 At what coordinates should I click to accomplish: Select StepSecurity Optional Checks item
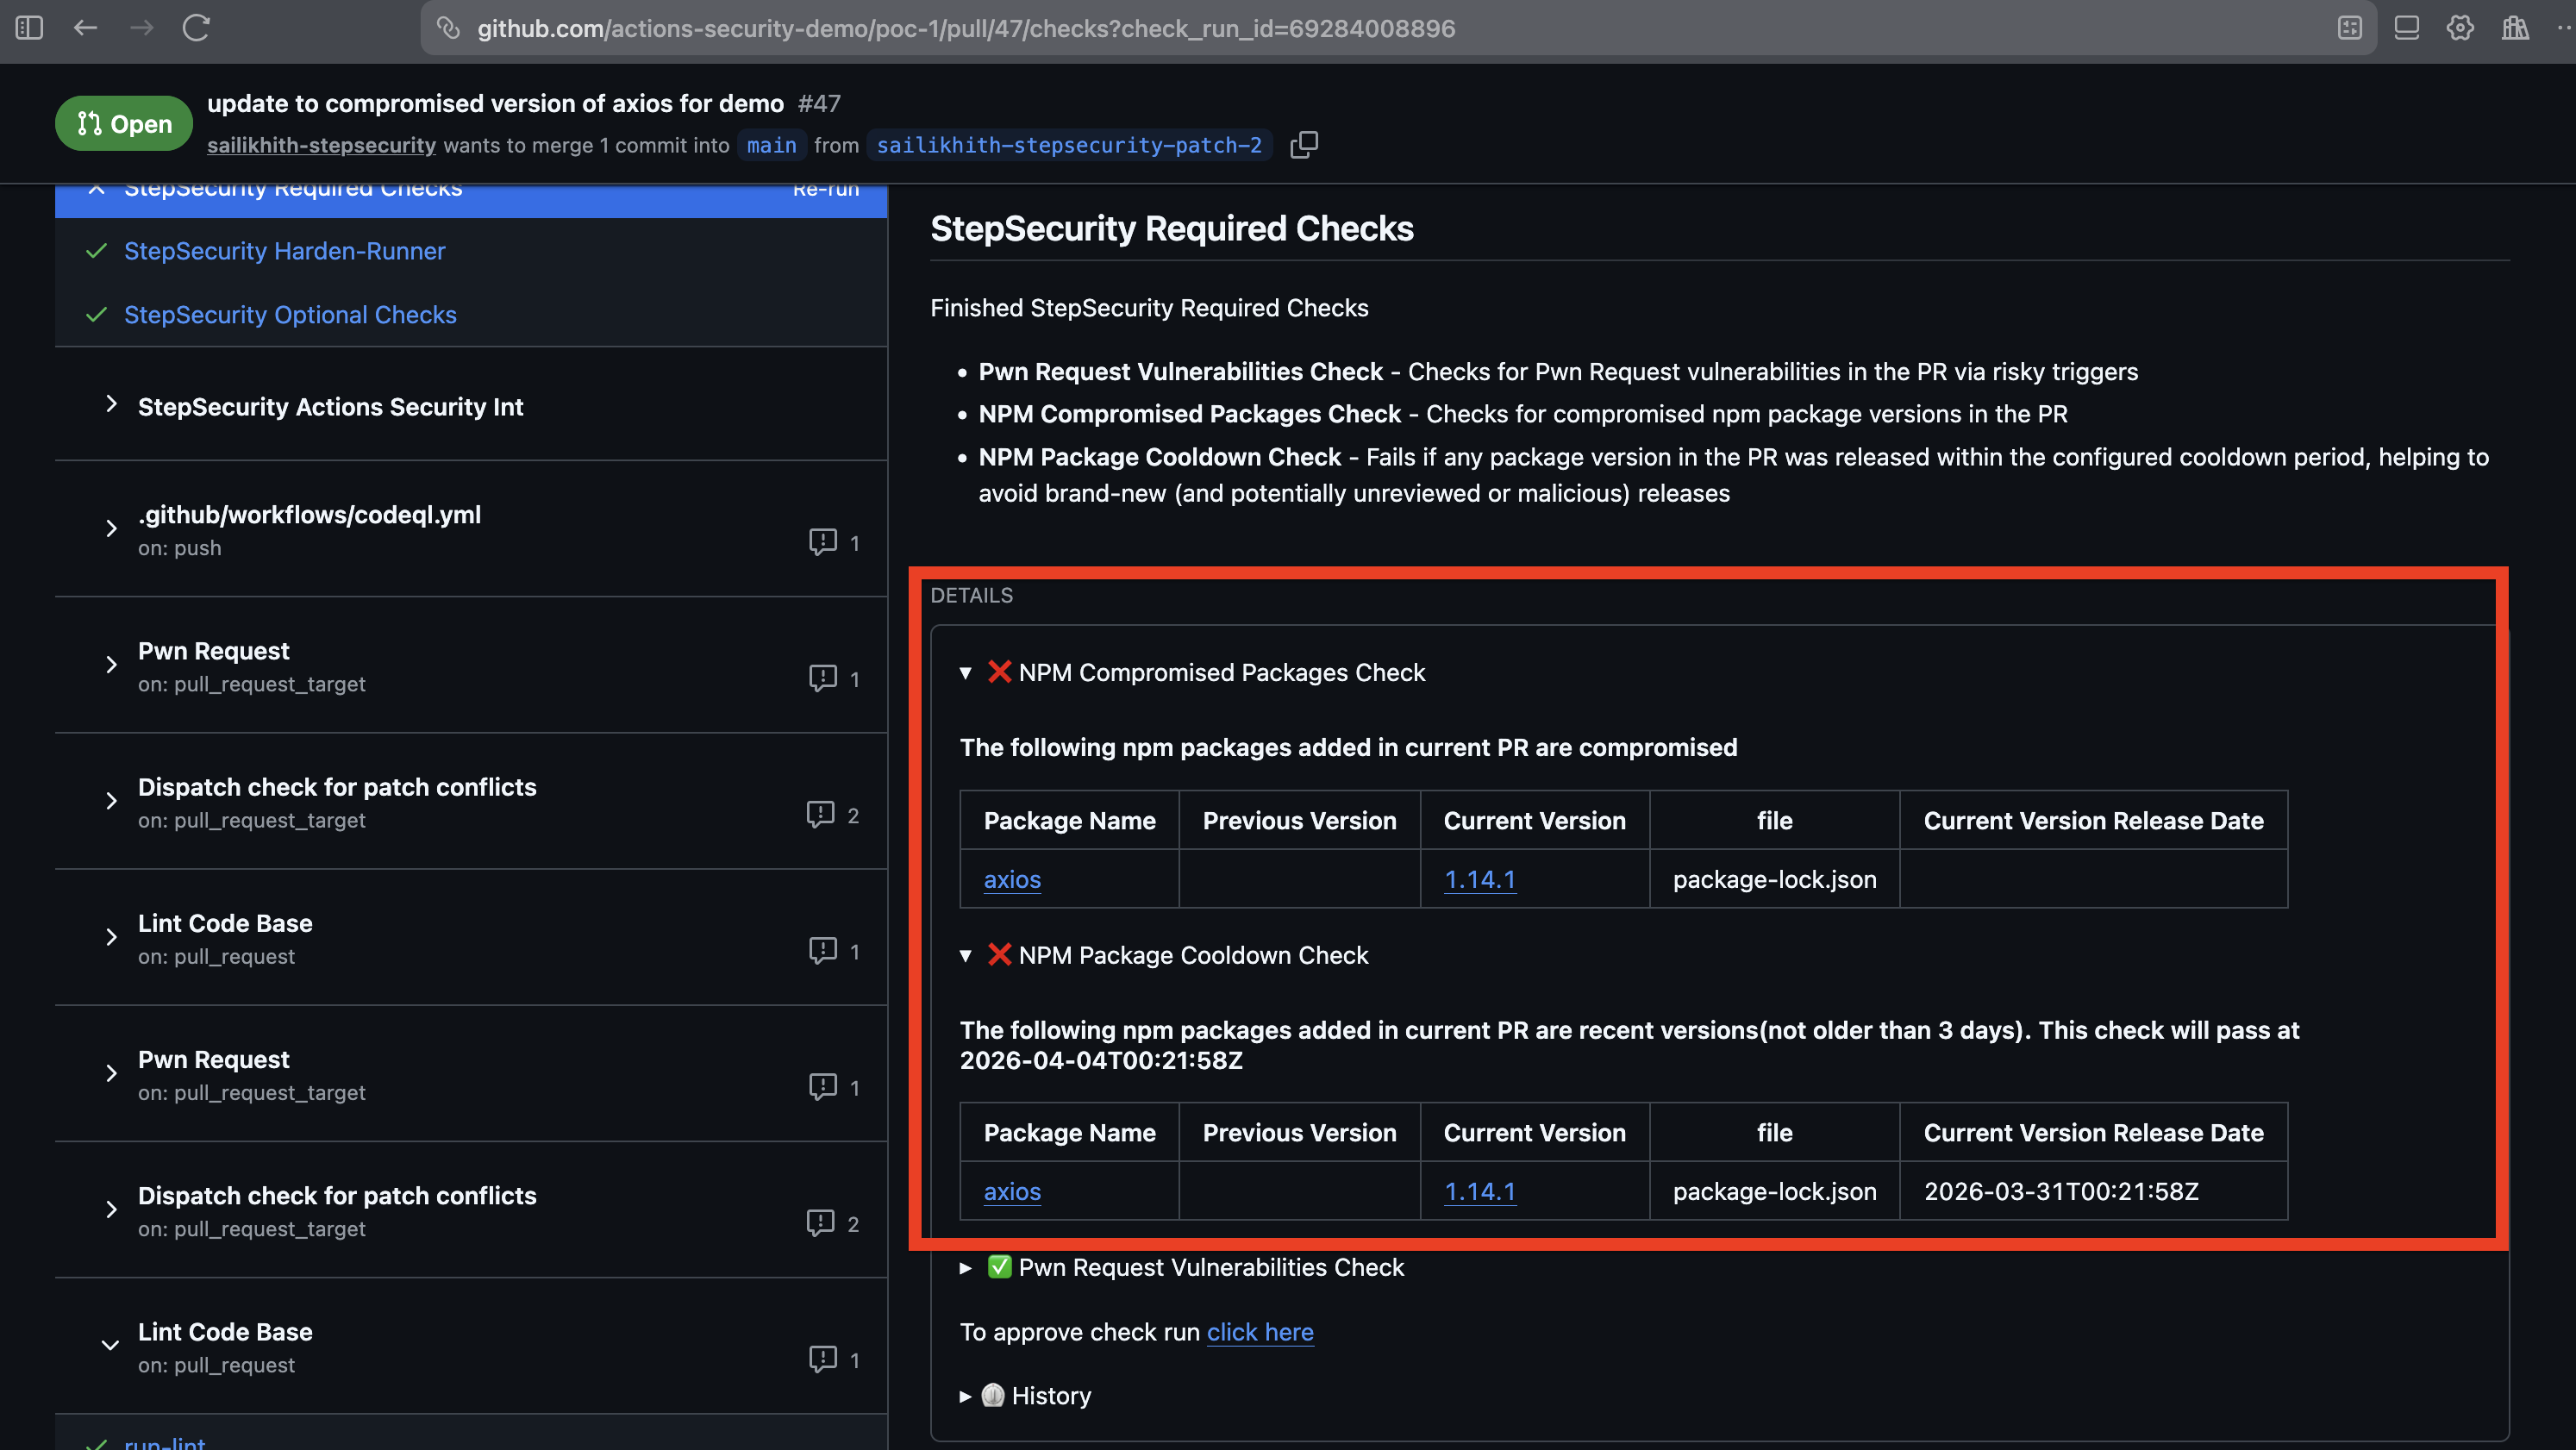click(x=290, y=315)
